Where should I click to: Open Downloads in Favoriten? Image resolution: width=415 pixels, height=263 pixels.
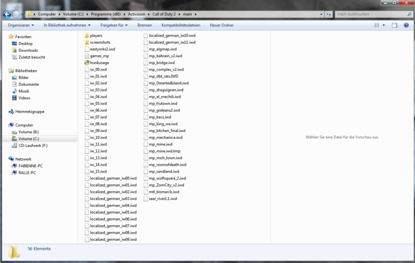coord(28,51)
